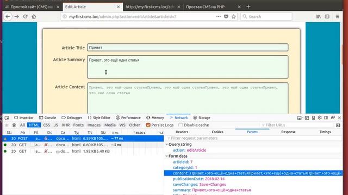The width and height of the screenshot is (348, 195).
Task: Open the Debugger panel
Action: click(x=72, y=118)
